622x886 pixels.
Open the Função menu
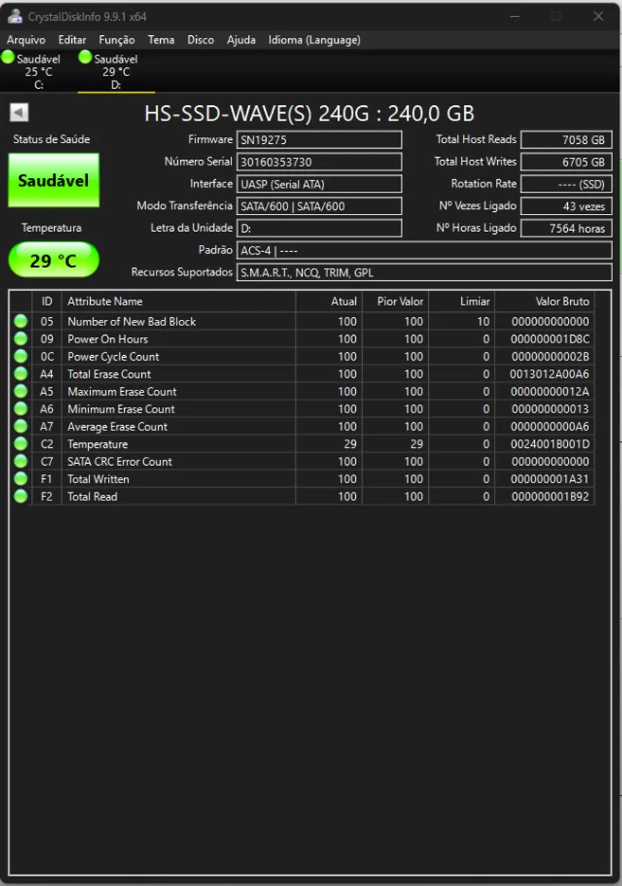(116, 40)
